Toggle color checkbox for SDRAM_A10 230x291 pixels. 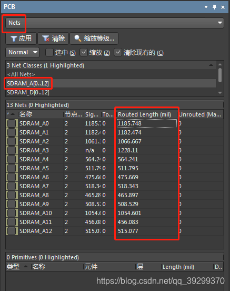click(12, 213)
